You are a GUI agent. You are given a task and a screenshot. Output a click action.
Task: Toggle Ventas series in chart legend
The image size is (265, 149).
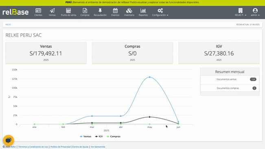click(x=85, y=136)
